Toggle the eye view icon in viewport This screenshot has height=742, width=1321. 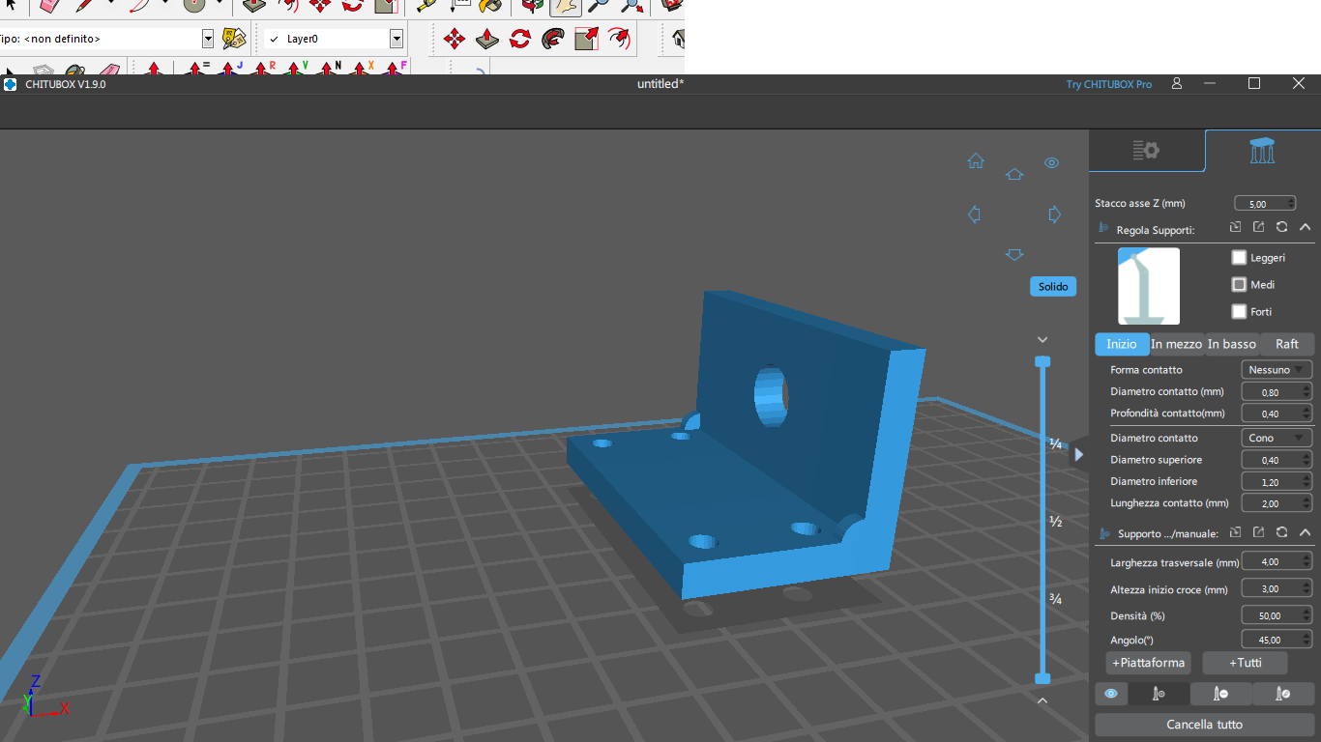(x=1052, y=162)
